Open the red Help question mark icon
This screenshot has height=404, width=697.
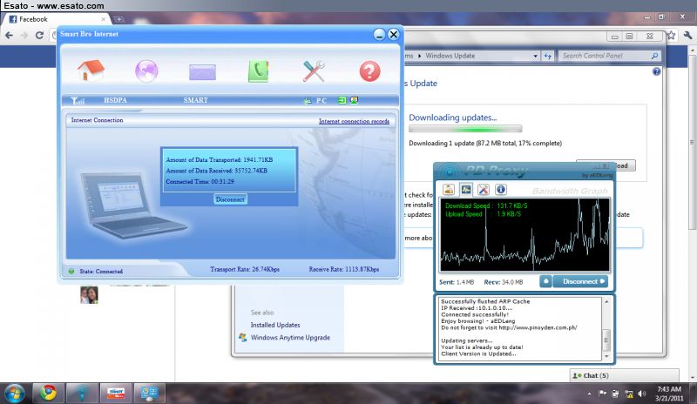coord(369,71)
